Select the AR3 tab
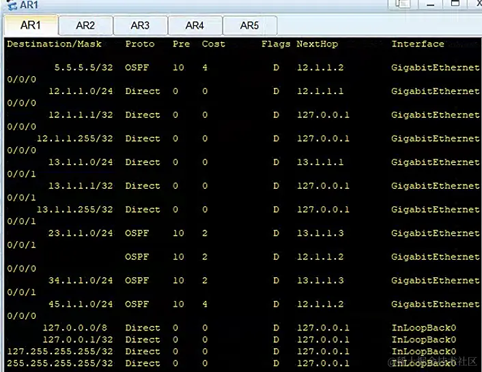This screenshot has width=482, height=372. click(140, 25)
